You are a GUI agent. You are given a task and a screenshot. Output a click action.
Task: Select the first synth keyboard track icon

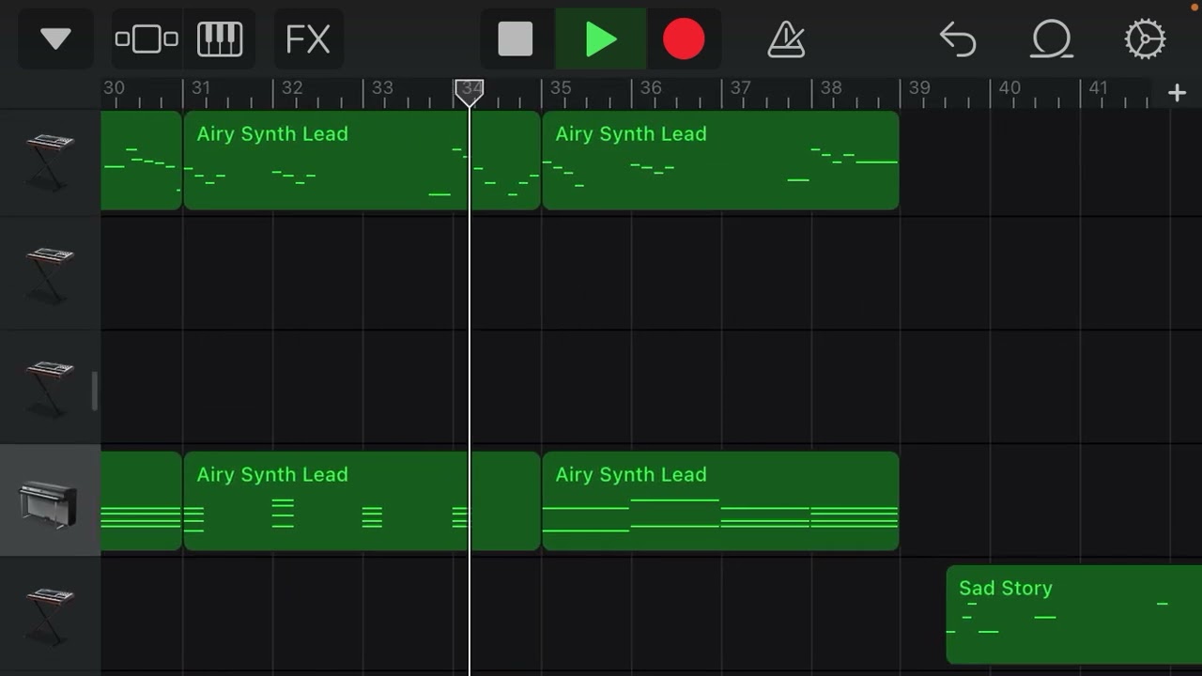(50, 161)
